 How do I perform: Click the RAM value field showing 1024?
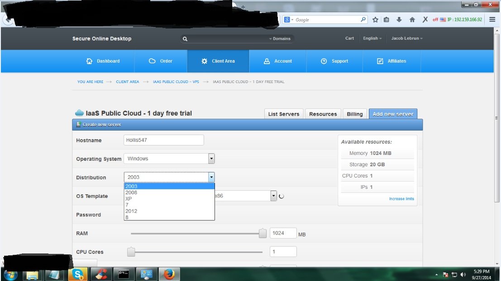pyautogui.click(x=283, y=233)
